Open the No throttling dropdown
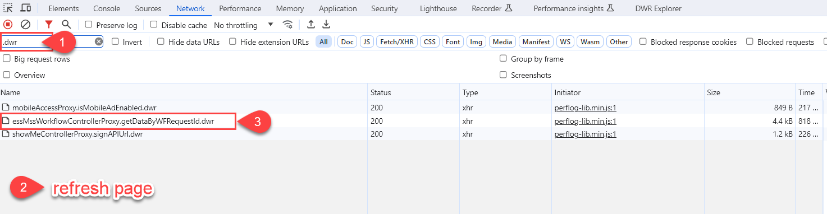Viewport: 827px width, 214px height. [244, 25]
